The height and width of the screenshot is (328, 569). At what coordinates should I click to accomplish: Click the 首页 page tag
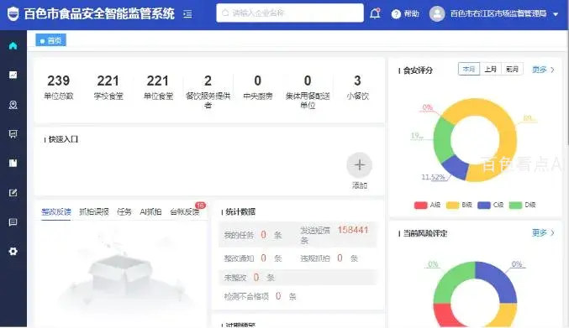50,40
